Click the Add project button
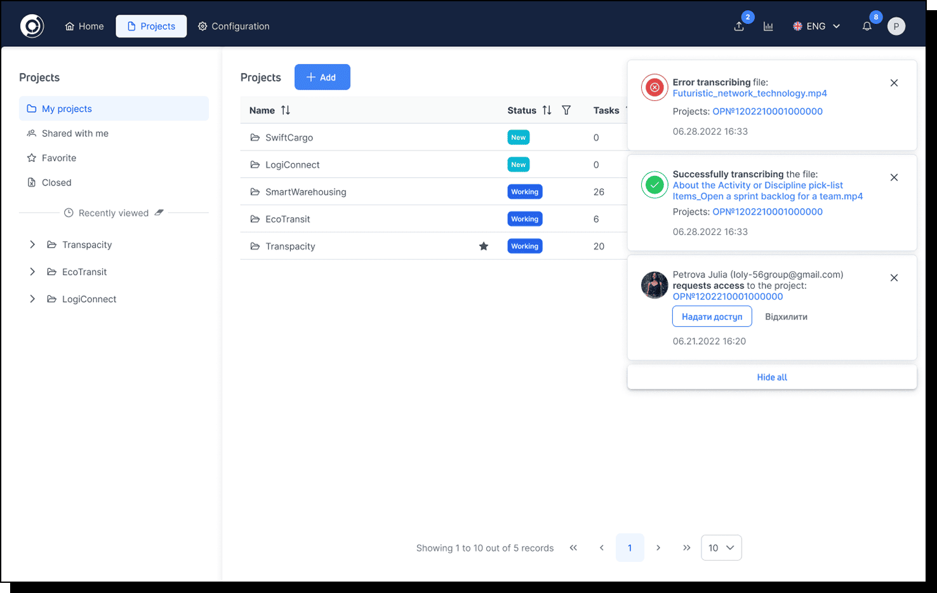Viewport: 937px width, 593px height. 322,77
